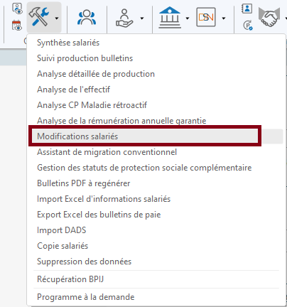Select the bank building icon
The width and height of the screenshot is (287, 307).
(x=170, y=18)
